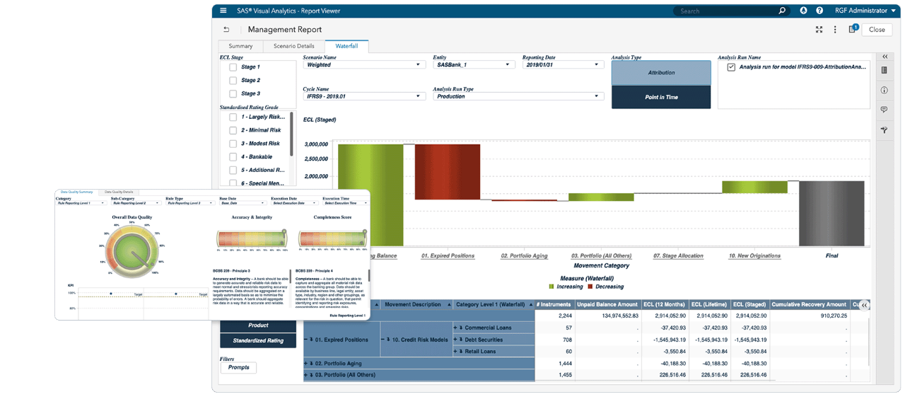This screenshot has width=905, height=397.
Task: Open the information side panel icon
Action: click(884, 91)
